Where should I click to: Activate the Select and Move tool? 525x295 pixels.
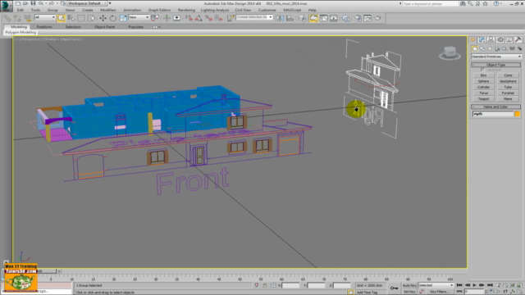[103, 18]
